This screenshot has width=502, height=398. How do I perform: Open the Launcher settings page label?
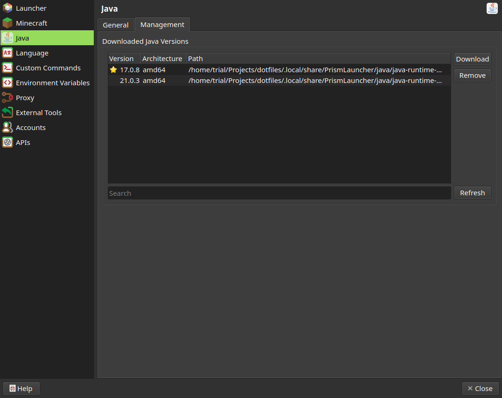(x=31, y=8)
